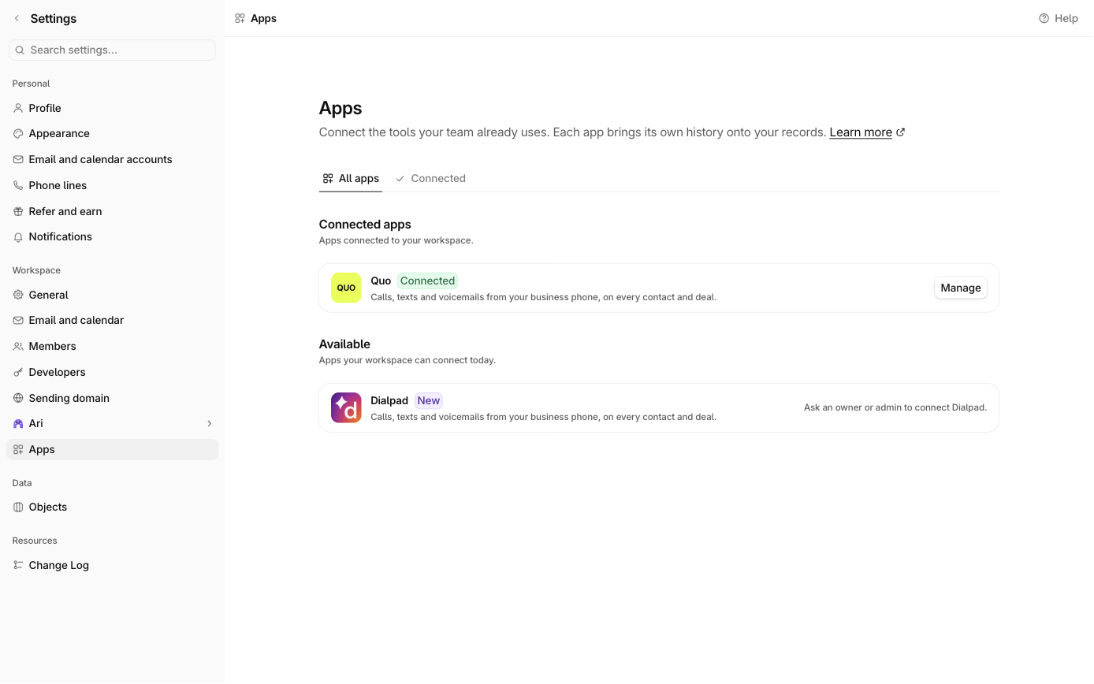Screen dimensions: 1094x684
Task: Focus the Search settings field
Action: (112, 50)
